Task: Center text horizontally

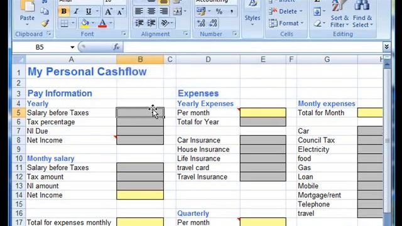Action: [151, 11]
